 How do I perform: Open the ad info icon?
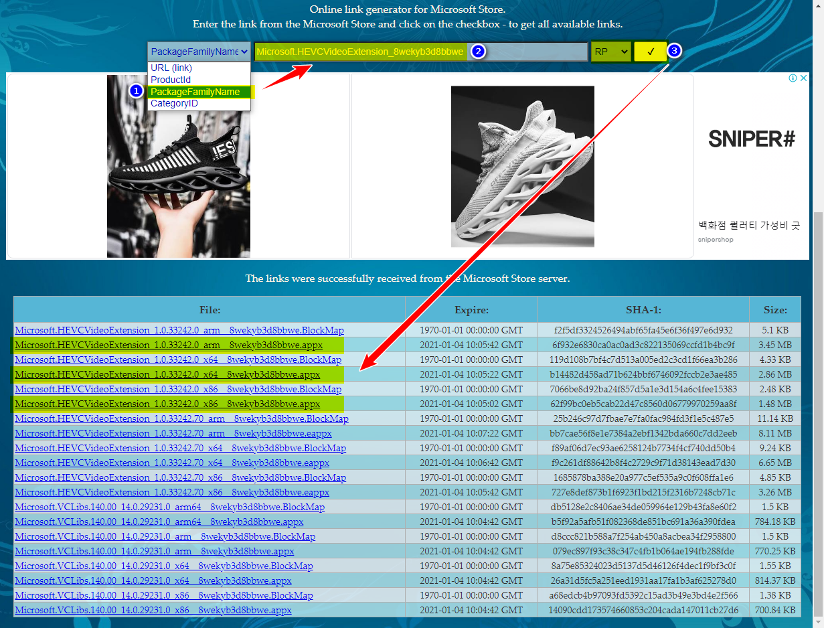793,78
